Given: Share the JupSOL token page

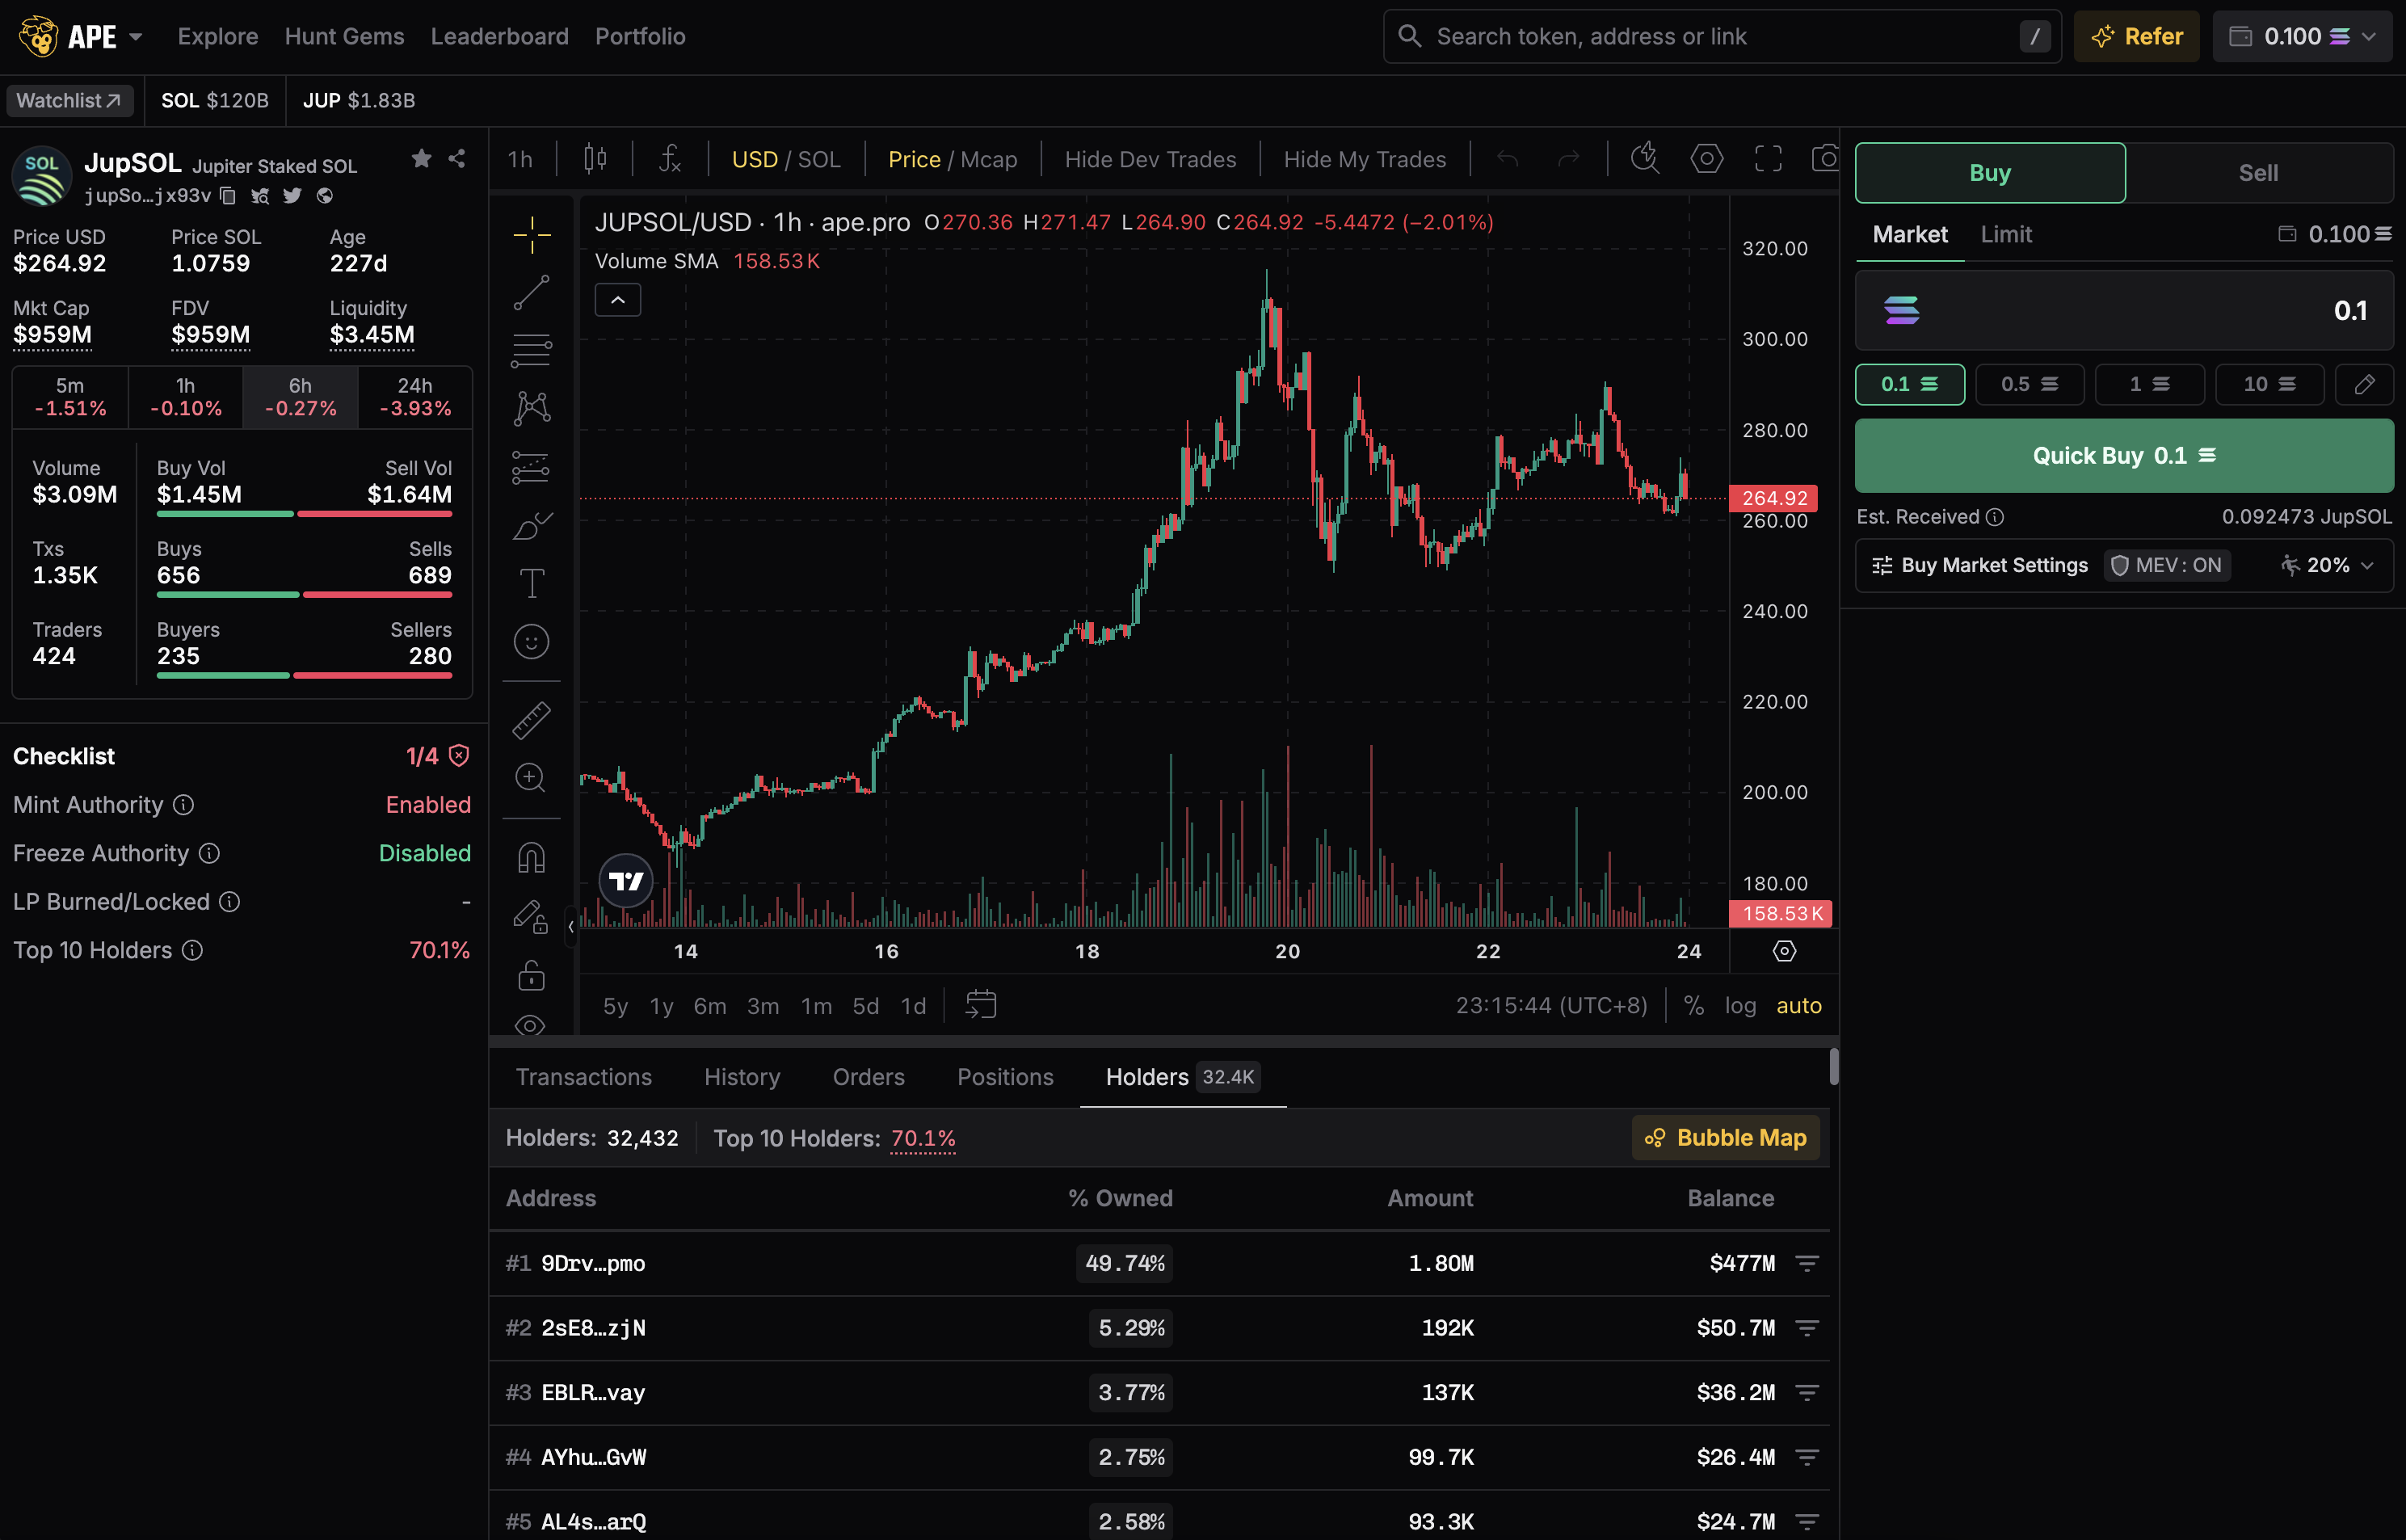Looking at the screenshot, I should [457, 158].
